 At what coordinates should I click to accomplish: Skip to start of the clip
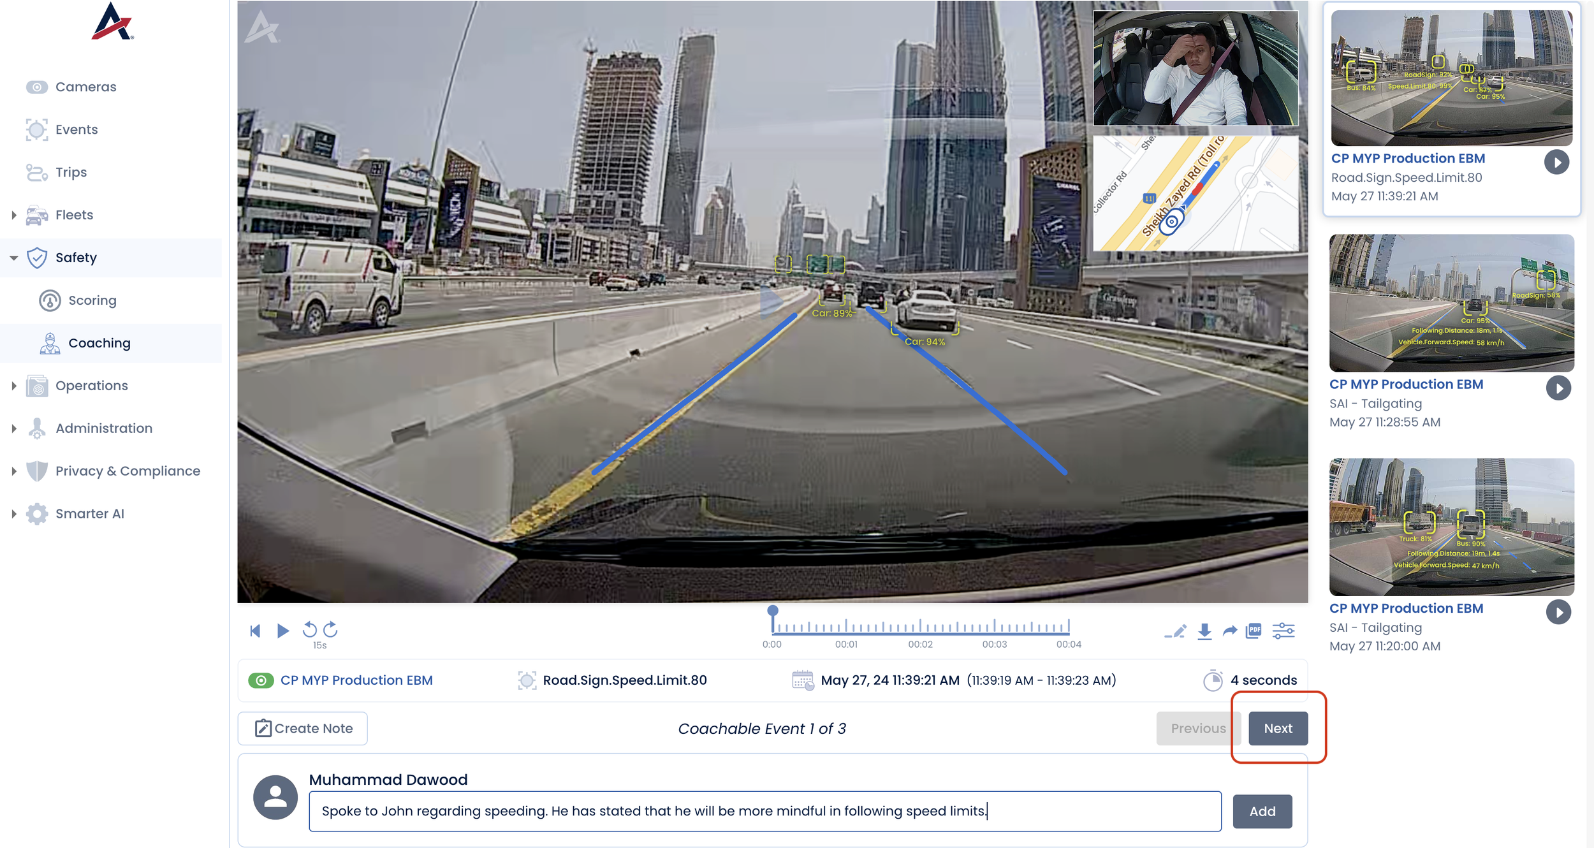click(x=255, y=631)
